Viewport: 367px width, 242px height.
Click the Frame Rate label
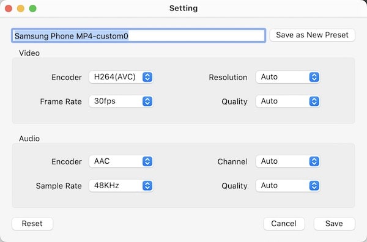coord(61,101)
